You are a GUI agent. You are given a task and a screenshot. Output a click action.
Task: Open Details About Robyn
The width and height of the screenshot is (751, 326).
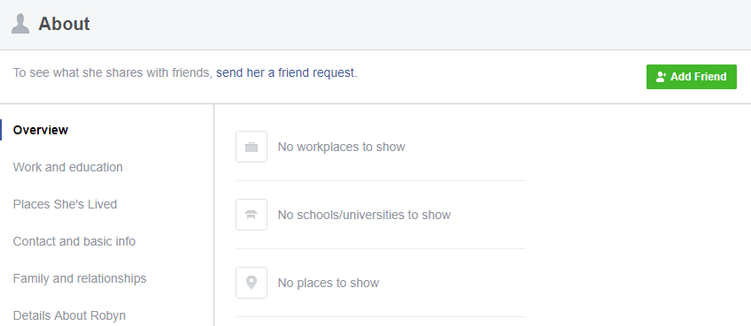[x=69, y=315]
